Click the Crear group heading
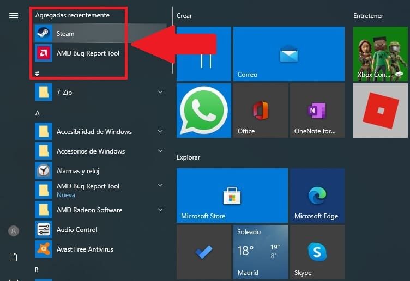Viewport: 410px width, 281px height. click(x=184, y=16)
